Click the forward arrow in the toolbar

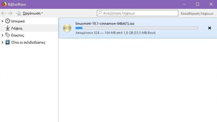pyautogui.click(x=10, y=13)
